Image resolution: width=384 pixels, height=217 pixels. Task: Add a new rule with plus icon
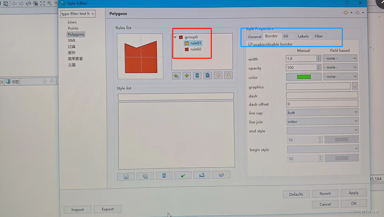point(186,76)
